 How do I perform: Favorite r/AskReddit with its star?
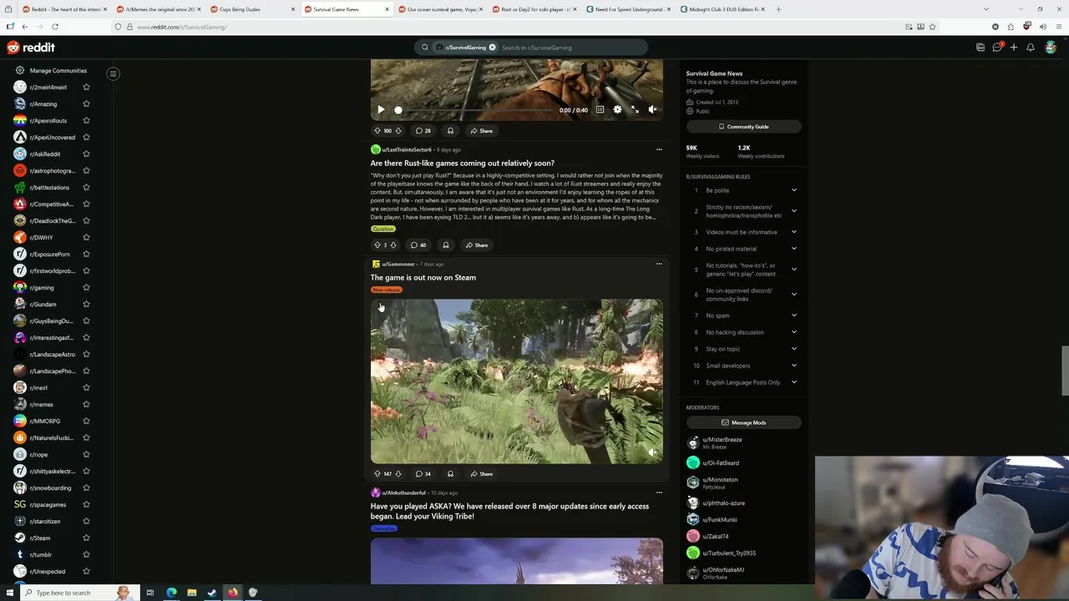[x=86, y=154]
